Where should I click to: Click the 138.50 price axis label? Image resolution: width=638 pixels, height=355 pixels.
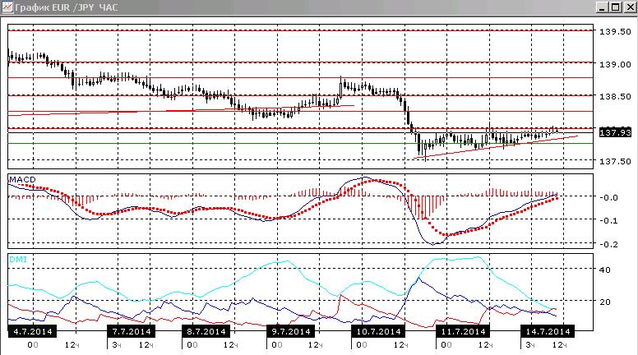(615, 96)
